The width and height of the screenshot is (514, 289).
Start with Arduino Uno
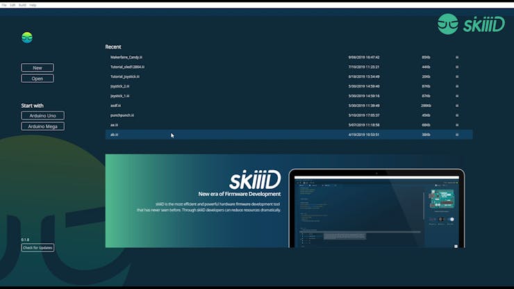tap(42, 115)
